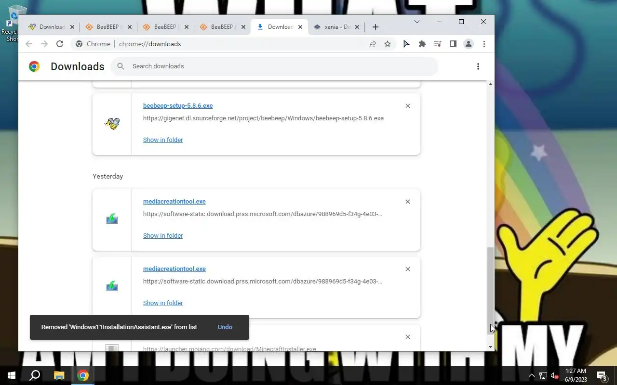Close the first Downloads tab

[72, 27]
